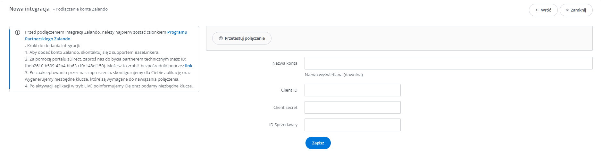Click into the Client ID input
The width and height of the screenshot is (602, 155).
353,90
